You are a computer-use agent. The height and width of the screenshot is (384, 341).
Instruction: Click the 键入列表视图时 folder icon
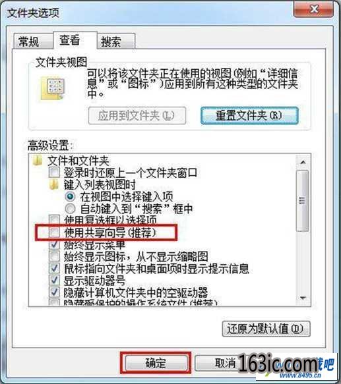(x=53, y=184)
